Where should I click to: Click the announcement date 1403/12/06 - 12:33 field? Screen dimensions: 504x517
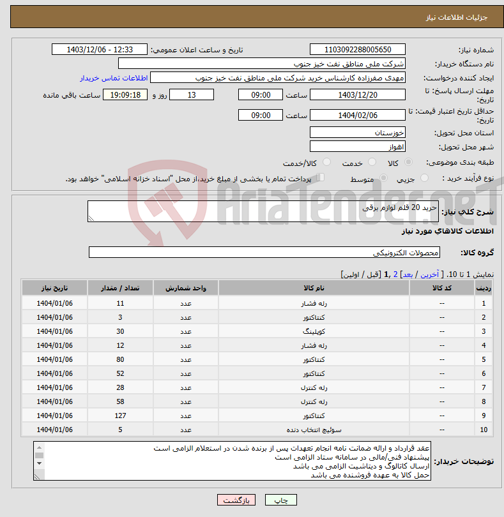coord(100,49)
